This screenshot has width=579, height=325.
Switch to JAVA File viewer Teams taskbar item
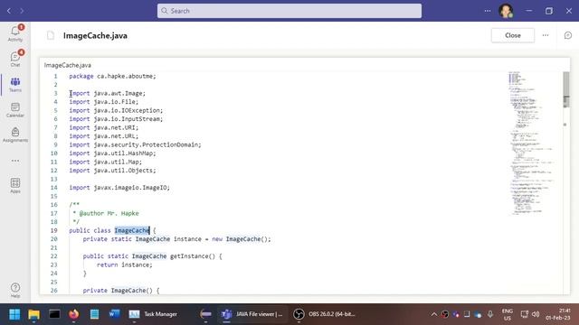pos(252,314)
